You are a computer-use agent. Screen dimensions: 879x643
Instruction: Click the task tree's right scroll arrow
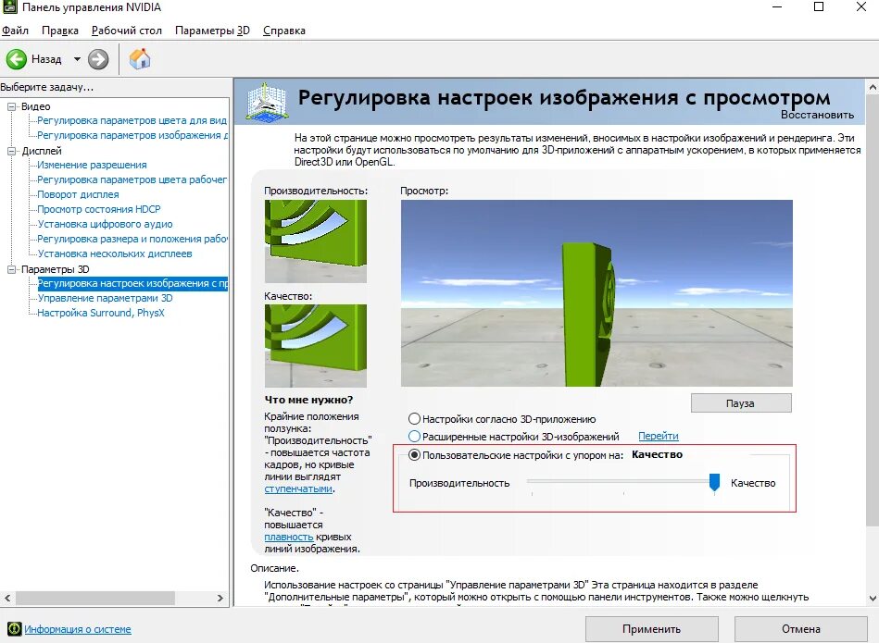220,599
